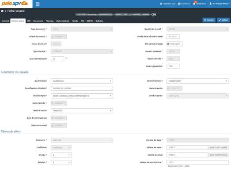Screen dimensions: 231x169
Task: Open the Qualification dropdown
Action: coord(82,81)
